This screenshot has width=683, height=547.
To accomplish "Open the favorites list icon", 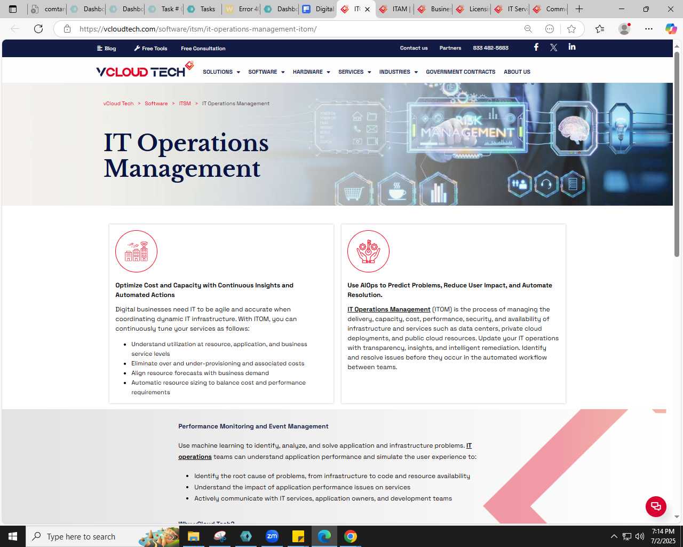I will tap(600, 29).
